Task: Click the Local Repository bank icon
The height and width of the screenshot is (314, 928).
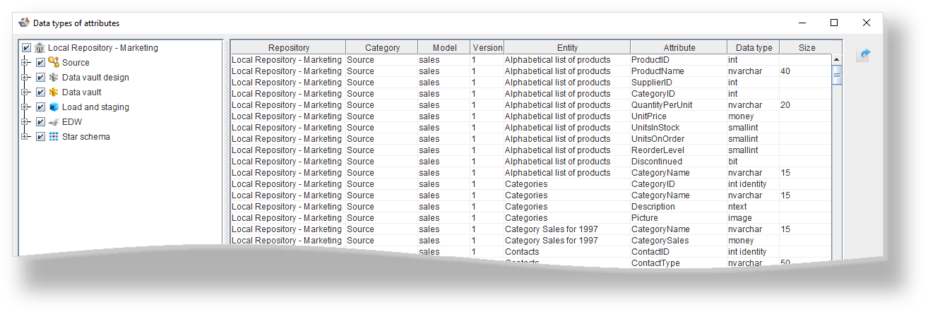Action: 40,48
